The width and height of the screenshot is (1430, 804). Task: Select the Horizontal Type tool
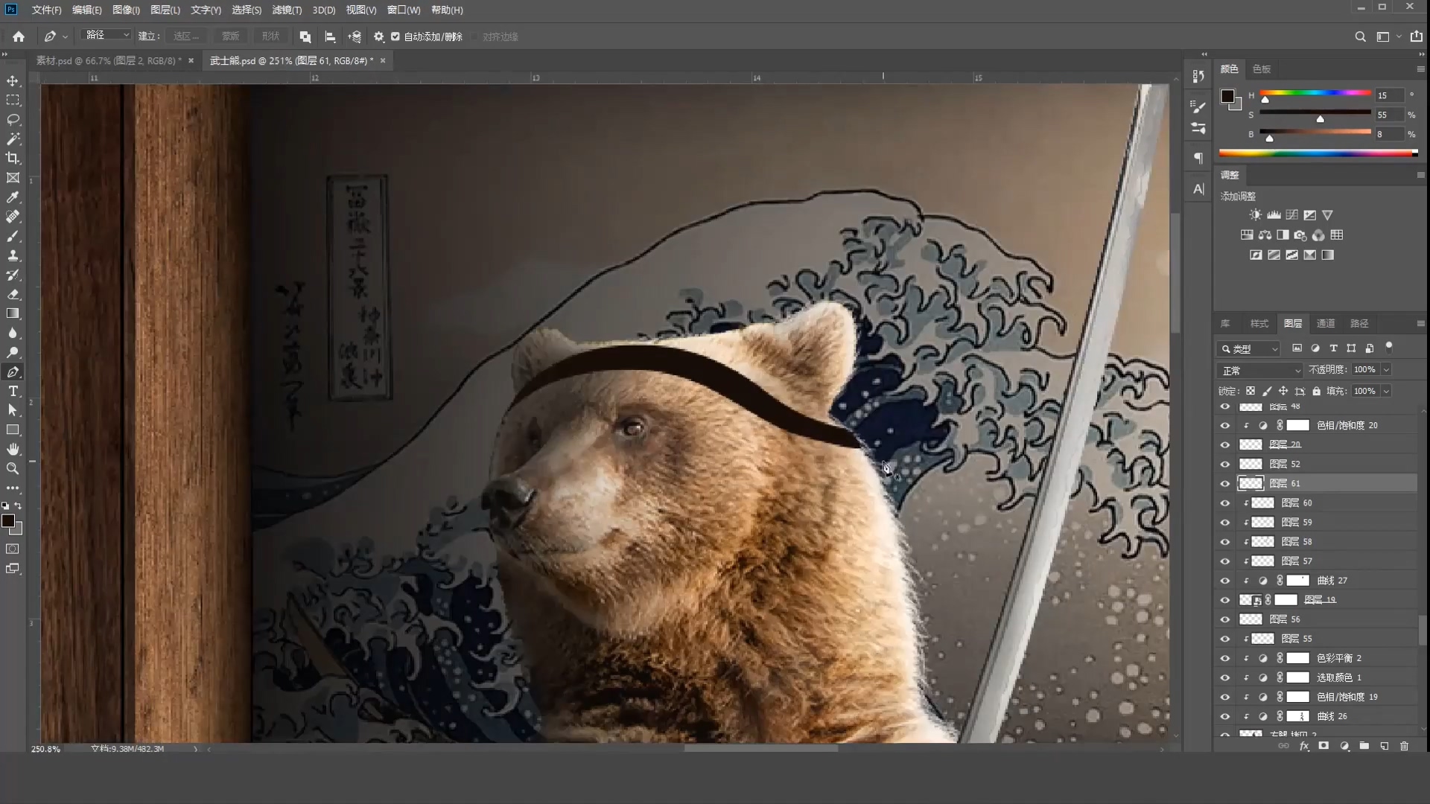(13, 391)
